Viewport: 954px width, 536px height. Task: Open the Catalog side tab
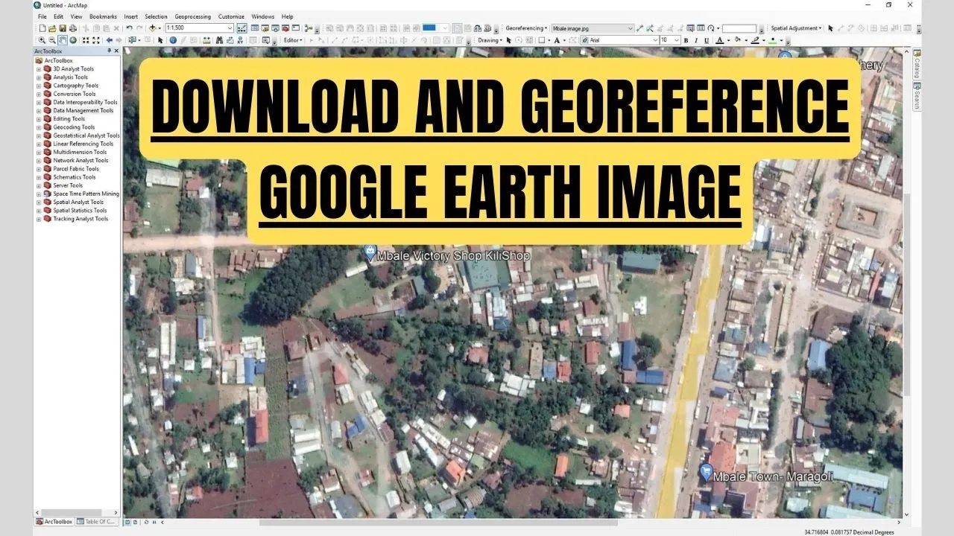(x=917, y=64)
